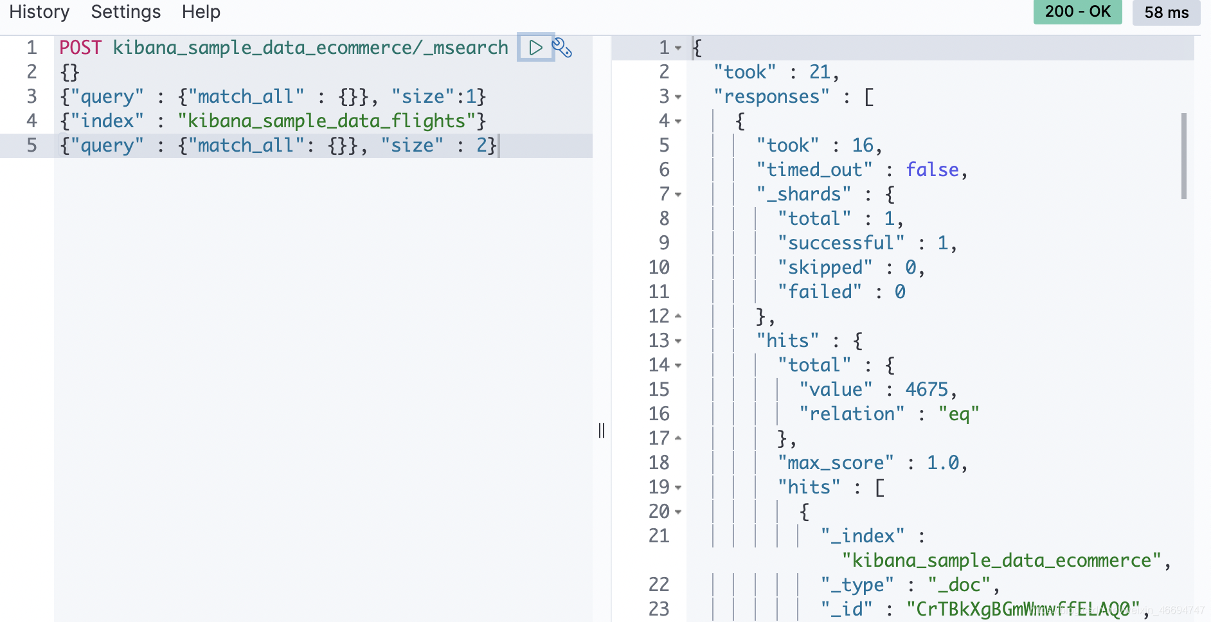Click the "relation" : "eq" line
Viewport: 1211px width, 622px height.
(x=889, y=414)
